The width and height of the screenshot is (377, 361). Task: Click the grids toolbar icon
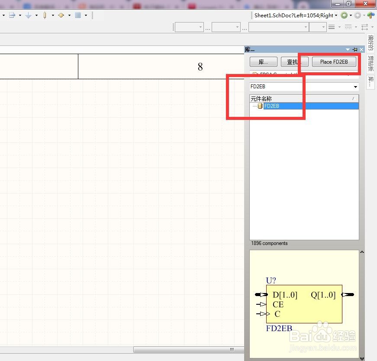coord(78,16)
